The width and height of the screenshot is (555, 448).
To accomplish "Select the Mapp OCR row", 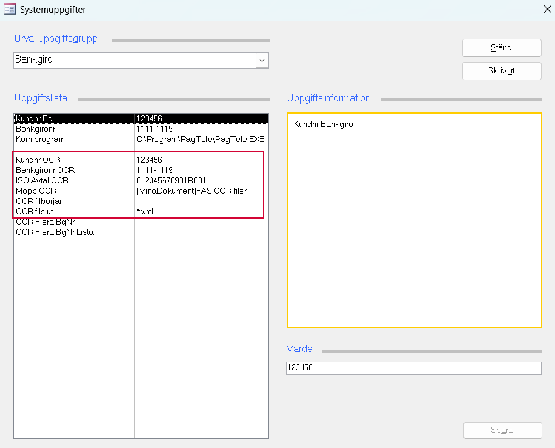I will (141, 191).
